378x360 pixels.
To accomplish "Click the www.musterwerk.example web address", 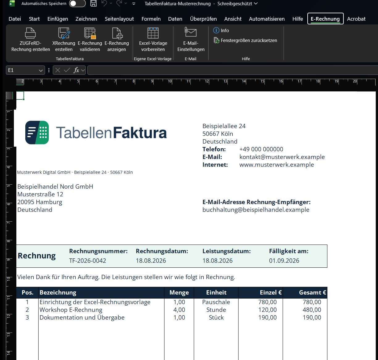I will pyautogui.click(x=276, y=165).
